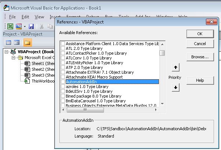Image resolution: width=221 pixels, height=150 pixels.
Task: Click the VBA application icon in title bar
Action: (x=6, y=8)
